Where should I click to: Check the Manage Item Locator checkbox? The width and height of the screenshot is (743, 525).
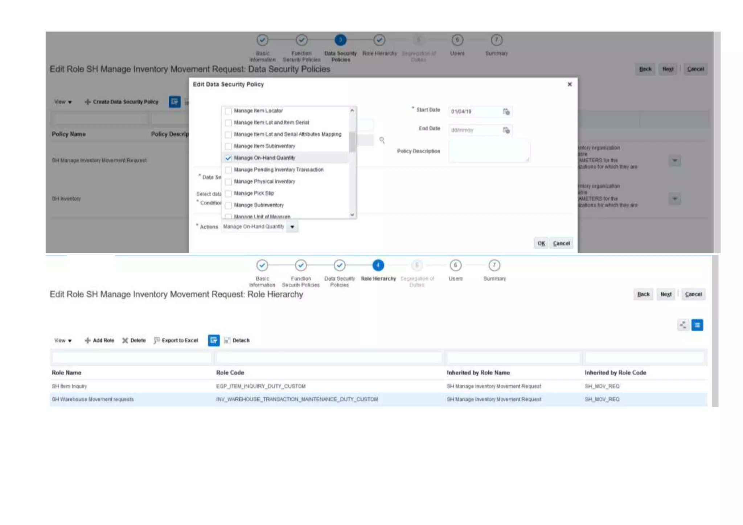[228, 111]
